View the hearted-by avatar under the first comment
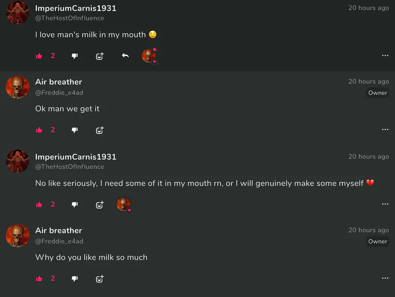Screen dimensions: 395x297 click(149, 56)
